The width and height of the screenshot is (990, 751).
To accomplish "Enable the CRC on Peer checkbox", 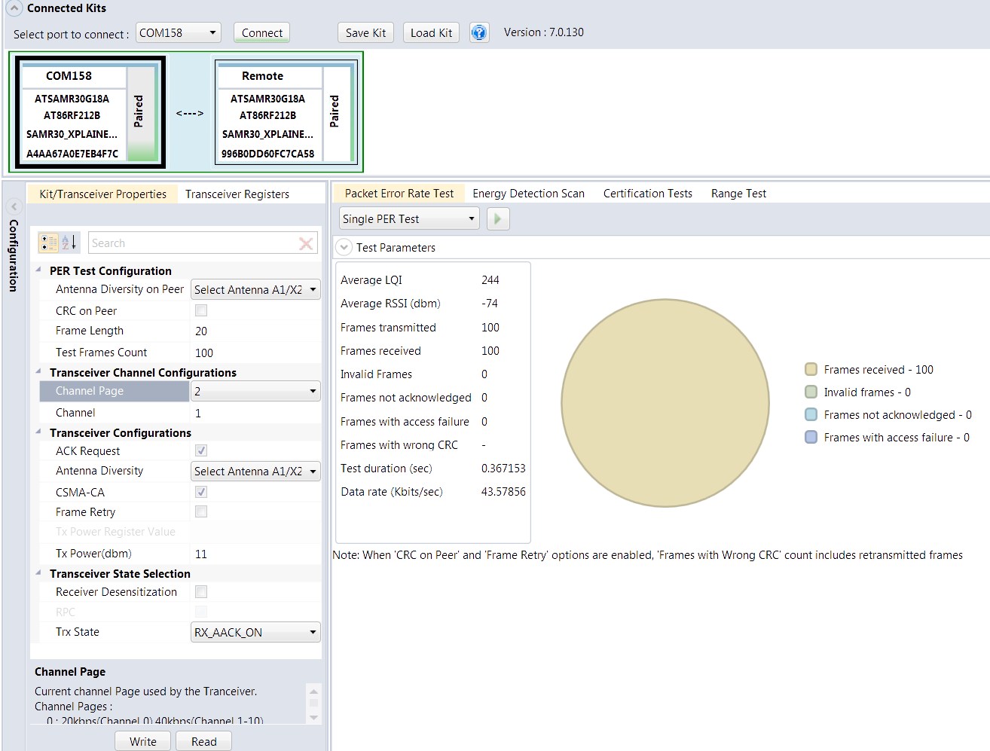I will pyautogui.click(x=201, y=310).
